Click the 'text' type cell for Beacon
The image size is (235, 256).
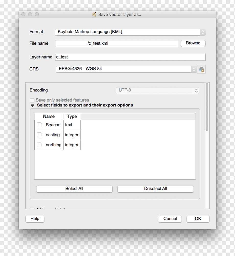coord(72,125)
